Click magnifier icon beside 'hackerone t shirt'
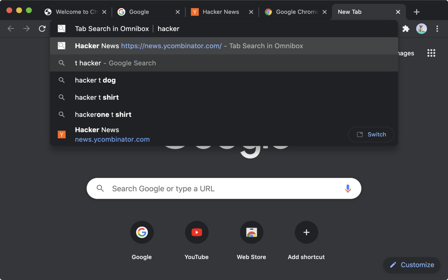Viewport: 448px width, 280px height. [x=62, y=114]
